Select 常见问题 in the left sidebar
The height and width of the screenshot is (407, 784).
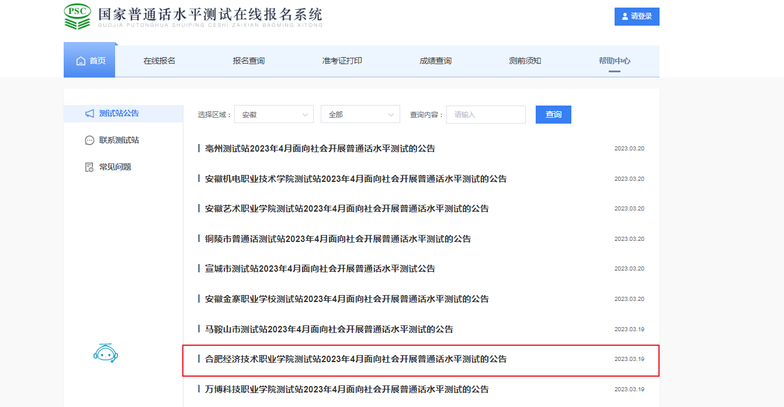click(x=115, y=167)
